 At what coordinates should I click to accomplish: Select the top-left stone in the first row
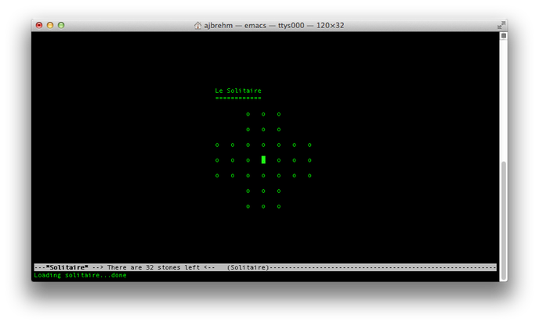click(x=248, y=114)
